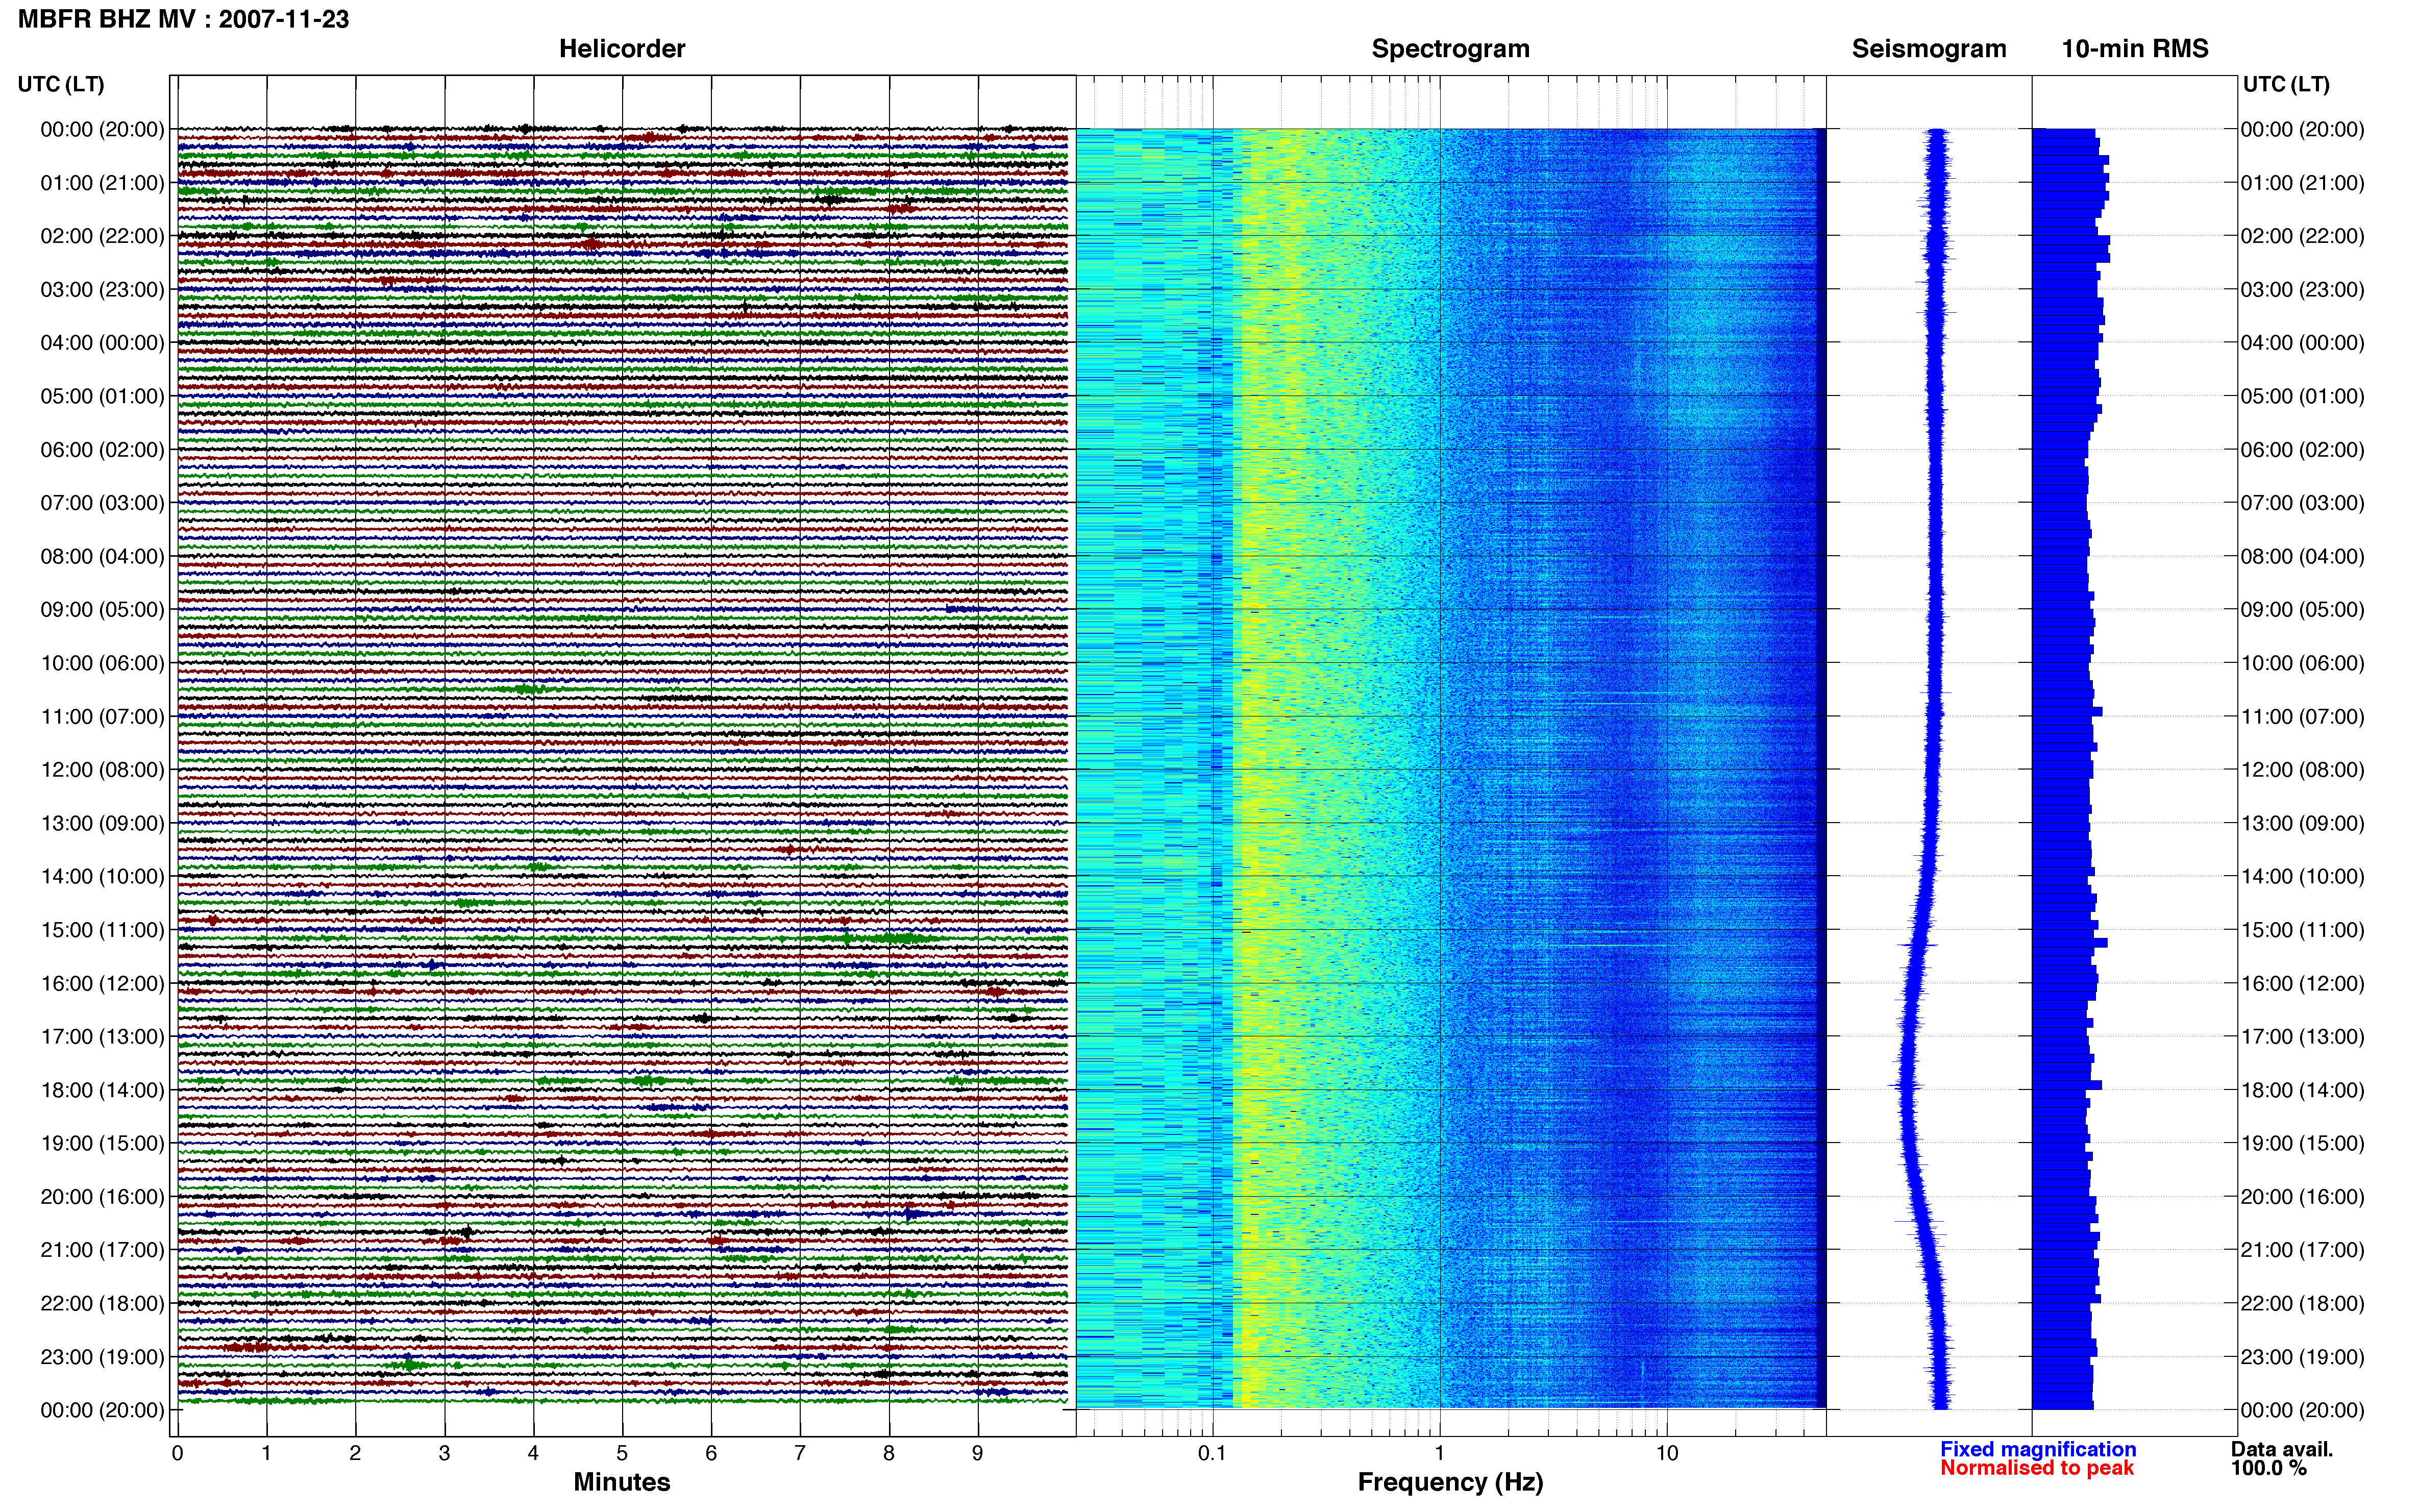Click the 5 tick on the Minutes axis

click(x=622, y=1453)
